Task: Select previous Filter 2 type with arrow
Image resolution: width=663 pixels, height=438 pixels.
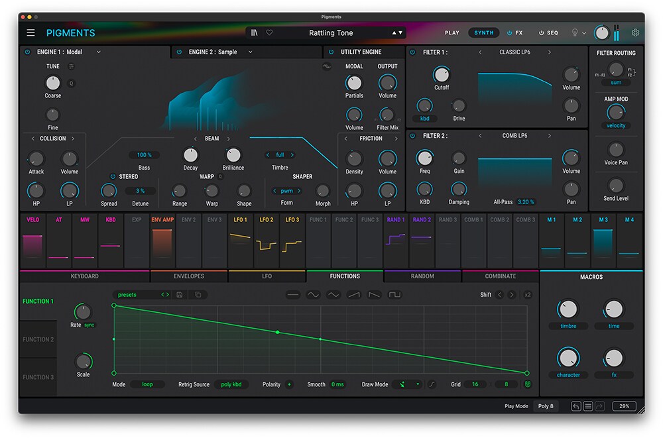Action: click(x=480, y=136)
